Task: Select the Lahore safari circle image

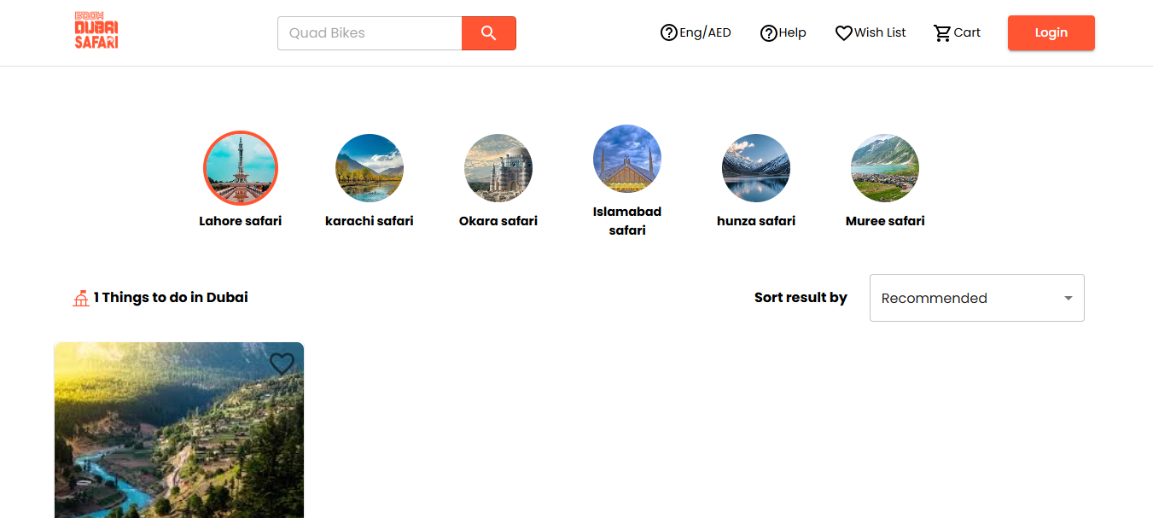Action: pyautogui.click(x=241, y=168)
